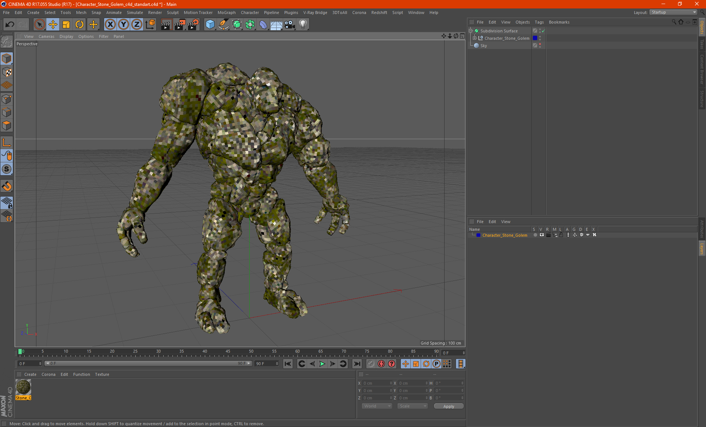Enable the Record Active Objects button
Viewport: 706px width, 427px height.
381,364
